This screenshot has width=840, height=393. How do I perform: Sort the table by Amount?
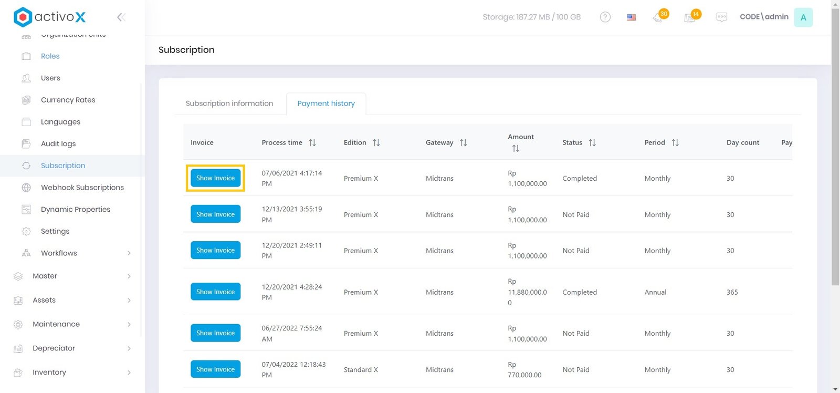tap(516, 149)
